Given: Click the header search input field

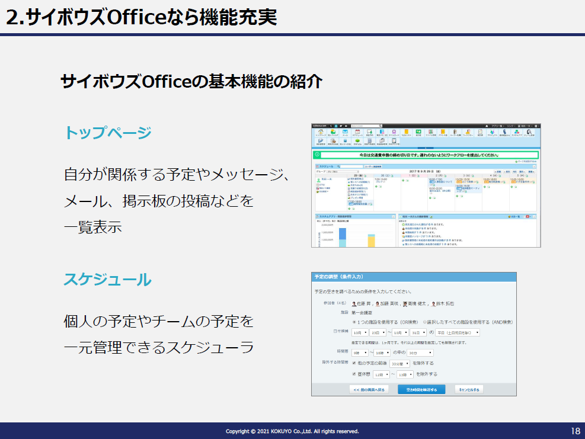Looking at the screenshot, I should coord(365,126).
